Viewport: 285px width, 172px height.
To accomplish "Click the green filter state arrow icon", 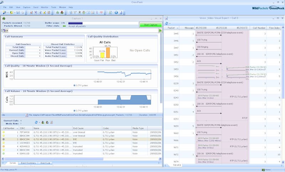I will (64, 26).
